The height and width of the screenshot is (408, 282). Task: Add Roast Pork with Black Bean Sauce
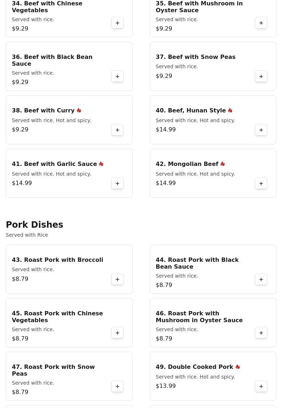261,279
